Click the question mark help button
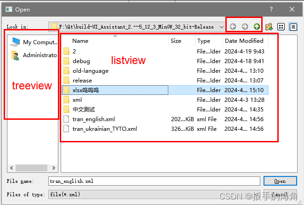The width and height of the screenshot is (304, 205). point(271,9)
